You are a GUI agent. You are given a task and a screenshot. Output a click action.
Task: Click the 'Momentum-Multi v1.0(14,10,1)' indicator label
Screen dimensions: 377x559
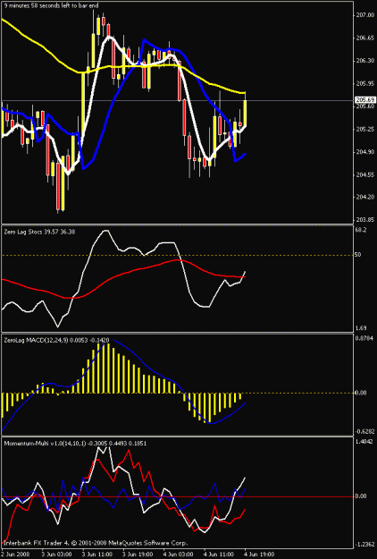pyautogui.click(x=46, y=444)
